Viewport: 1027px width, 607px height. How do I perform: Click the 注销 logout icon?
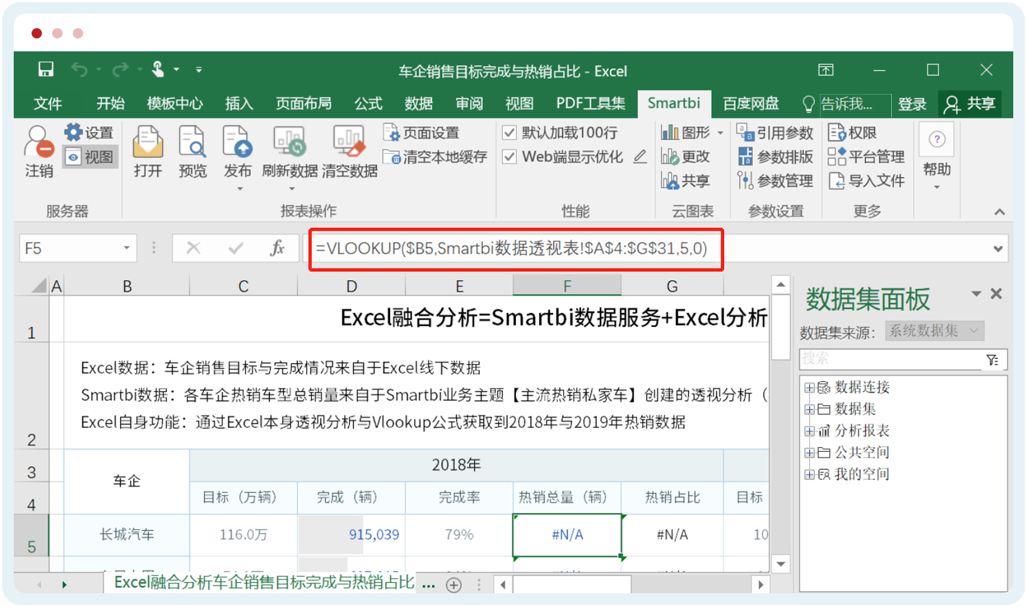(38, 142)
